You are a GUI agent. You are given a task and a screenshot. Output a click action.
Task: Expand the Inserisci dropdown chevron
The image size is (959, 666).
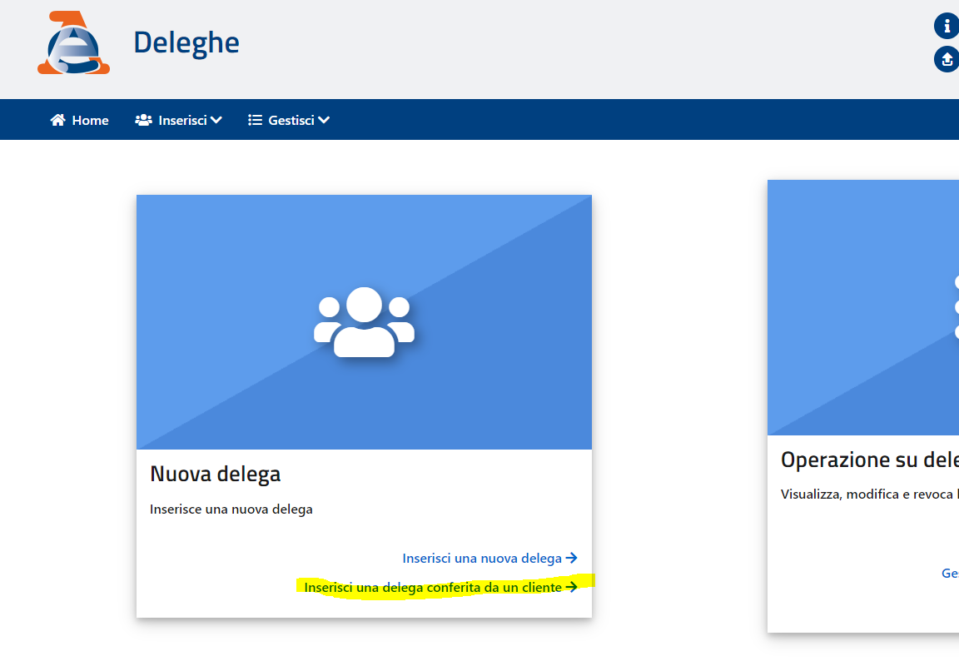216,120
